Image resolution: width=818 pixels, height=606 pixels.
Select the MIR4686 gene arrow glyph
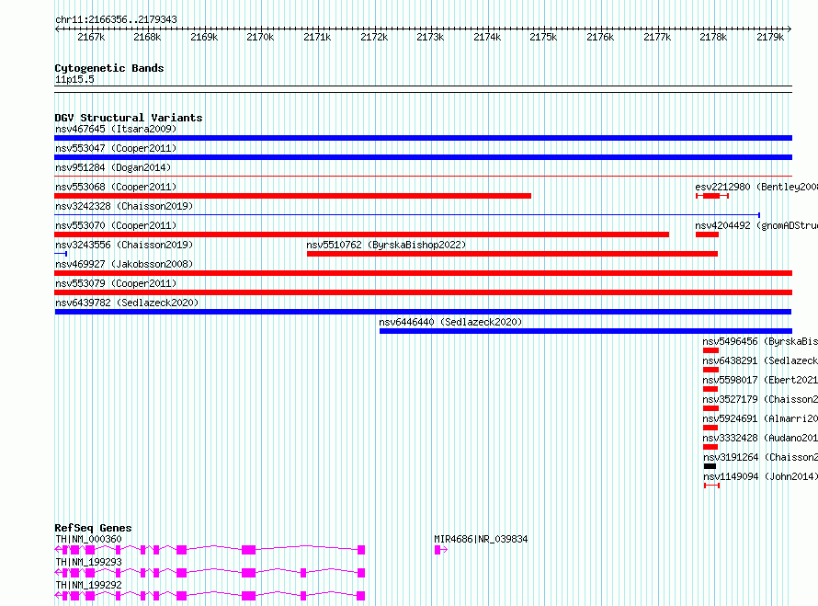pos(441,550)
